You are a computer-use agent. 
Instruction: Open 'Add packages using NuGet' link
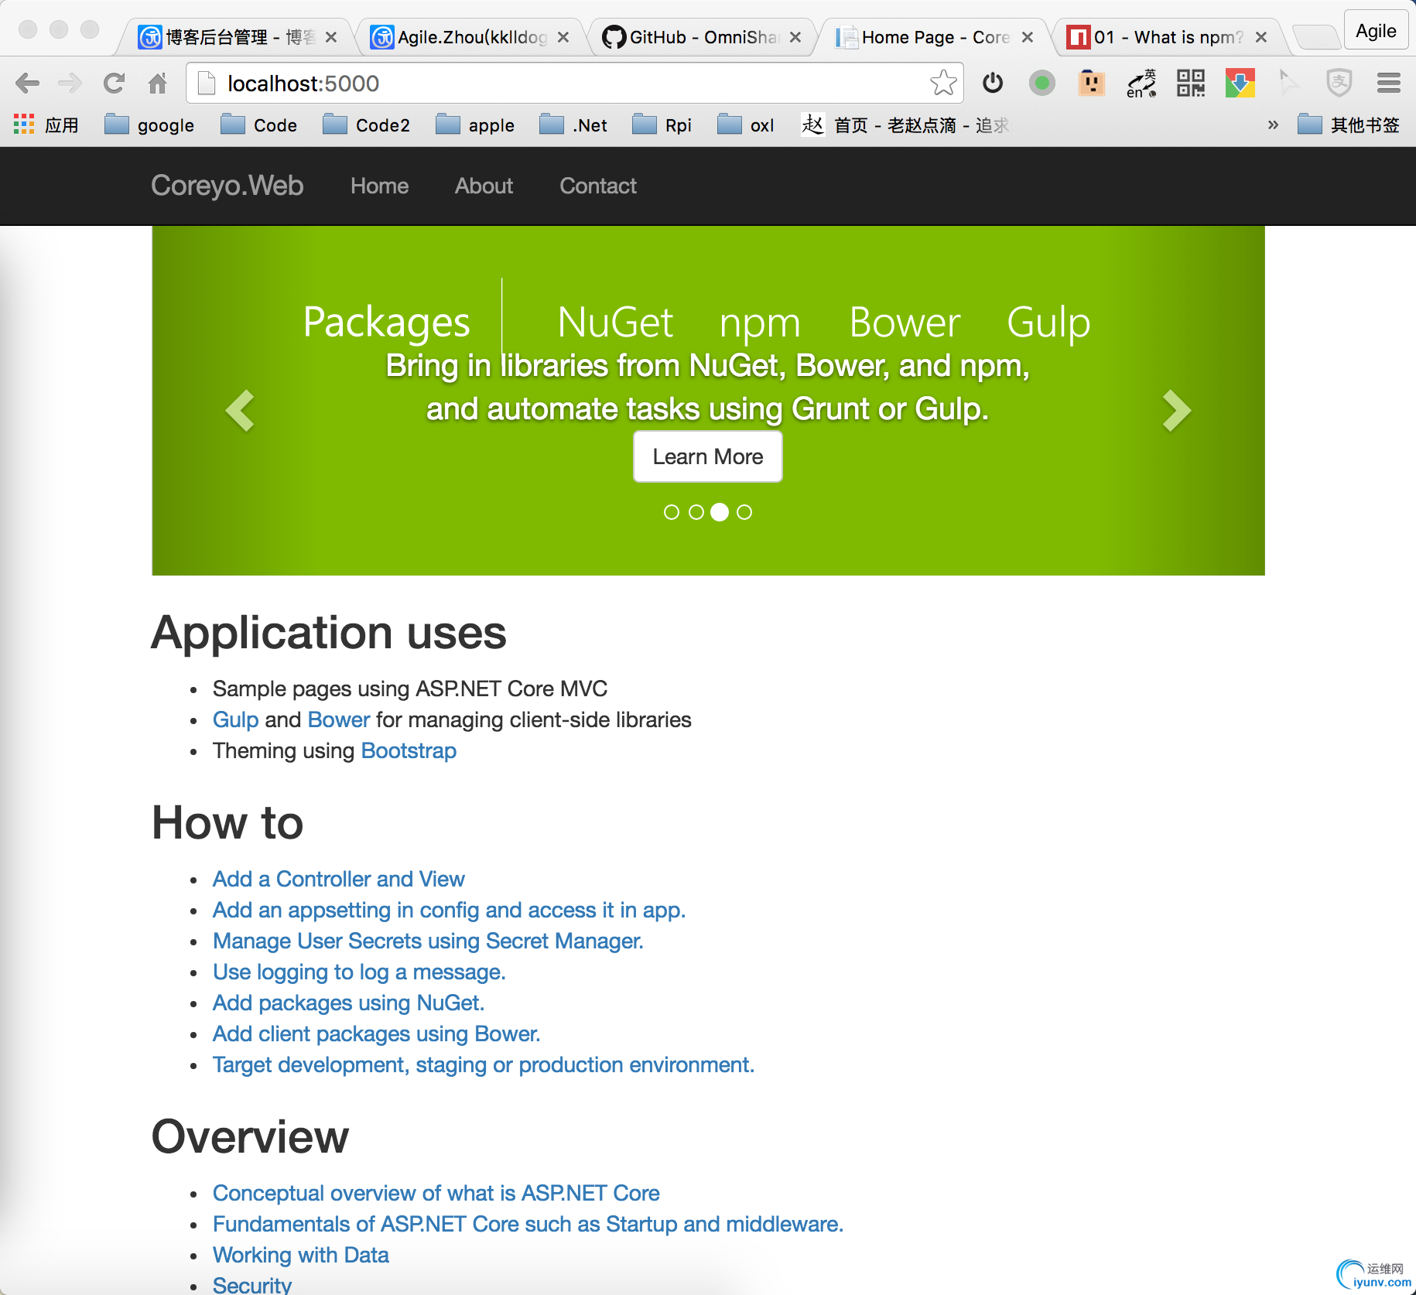(x=348, y=1003)
